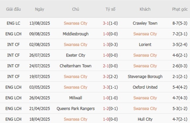The height and width of the screenshot is (123, 190).
Task: Click the Cheltenham Town team link
Action: coord(75,66)
